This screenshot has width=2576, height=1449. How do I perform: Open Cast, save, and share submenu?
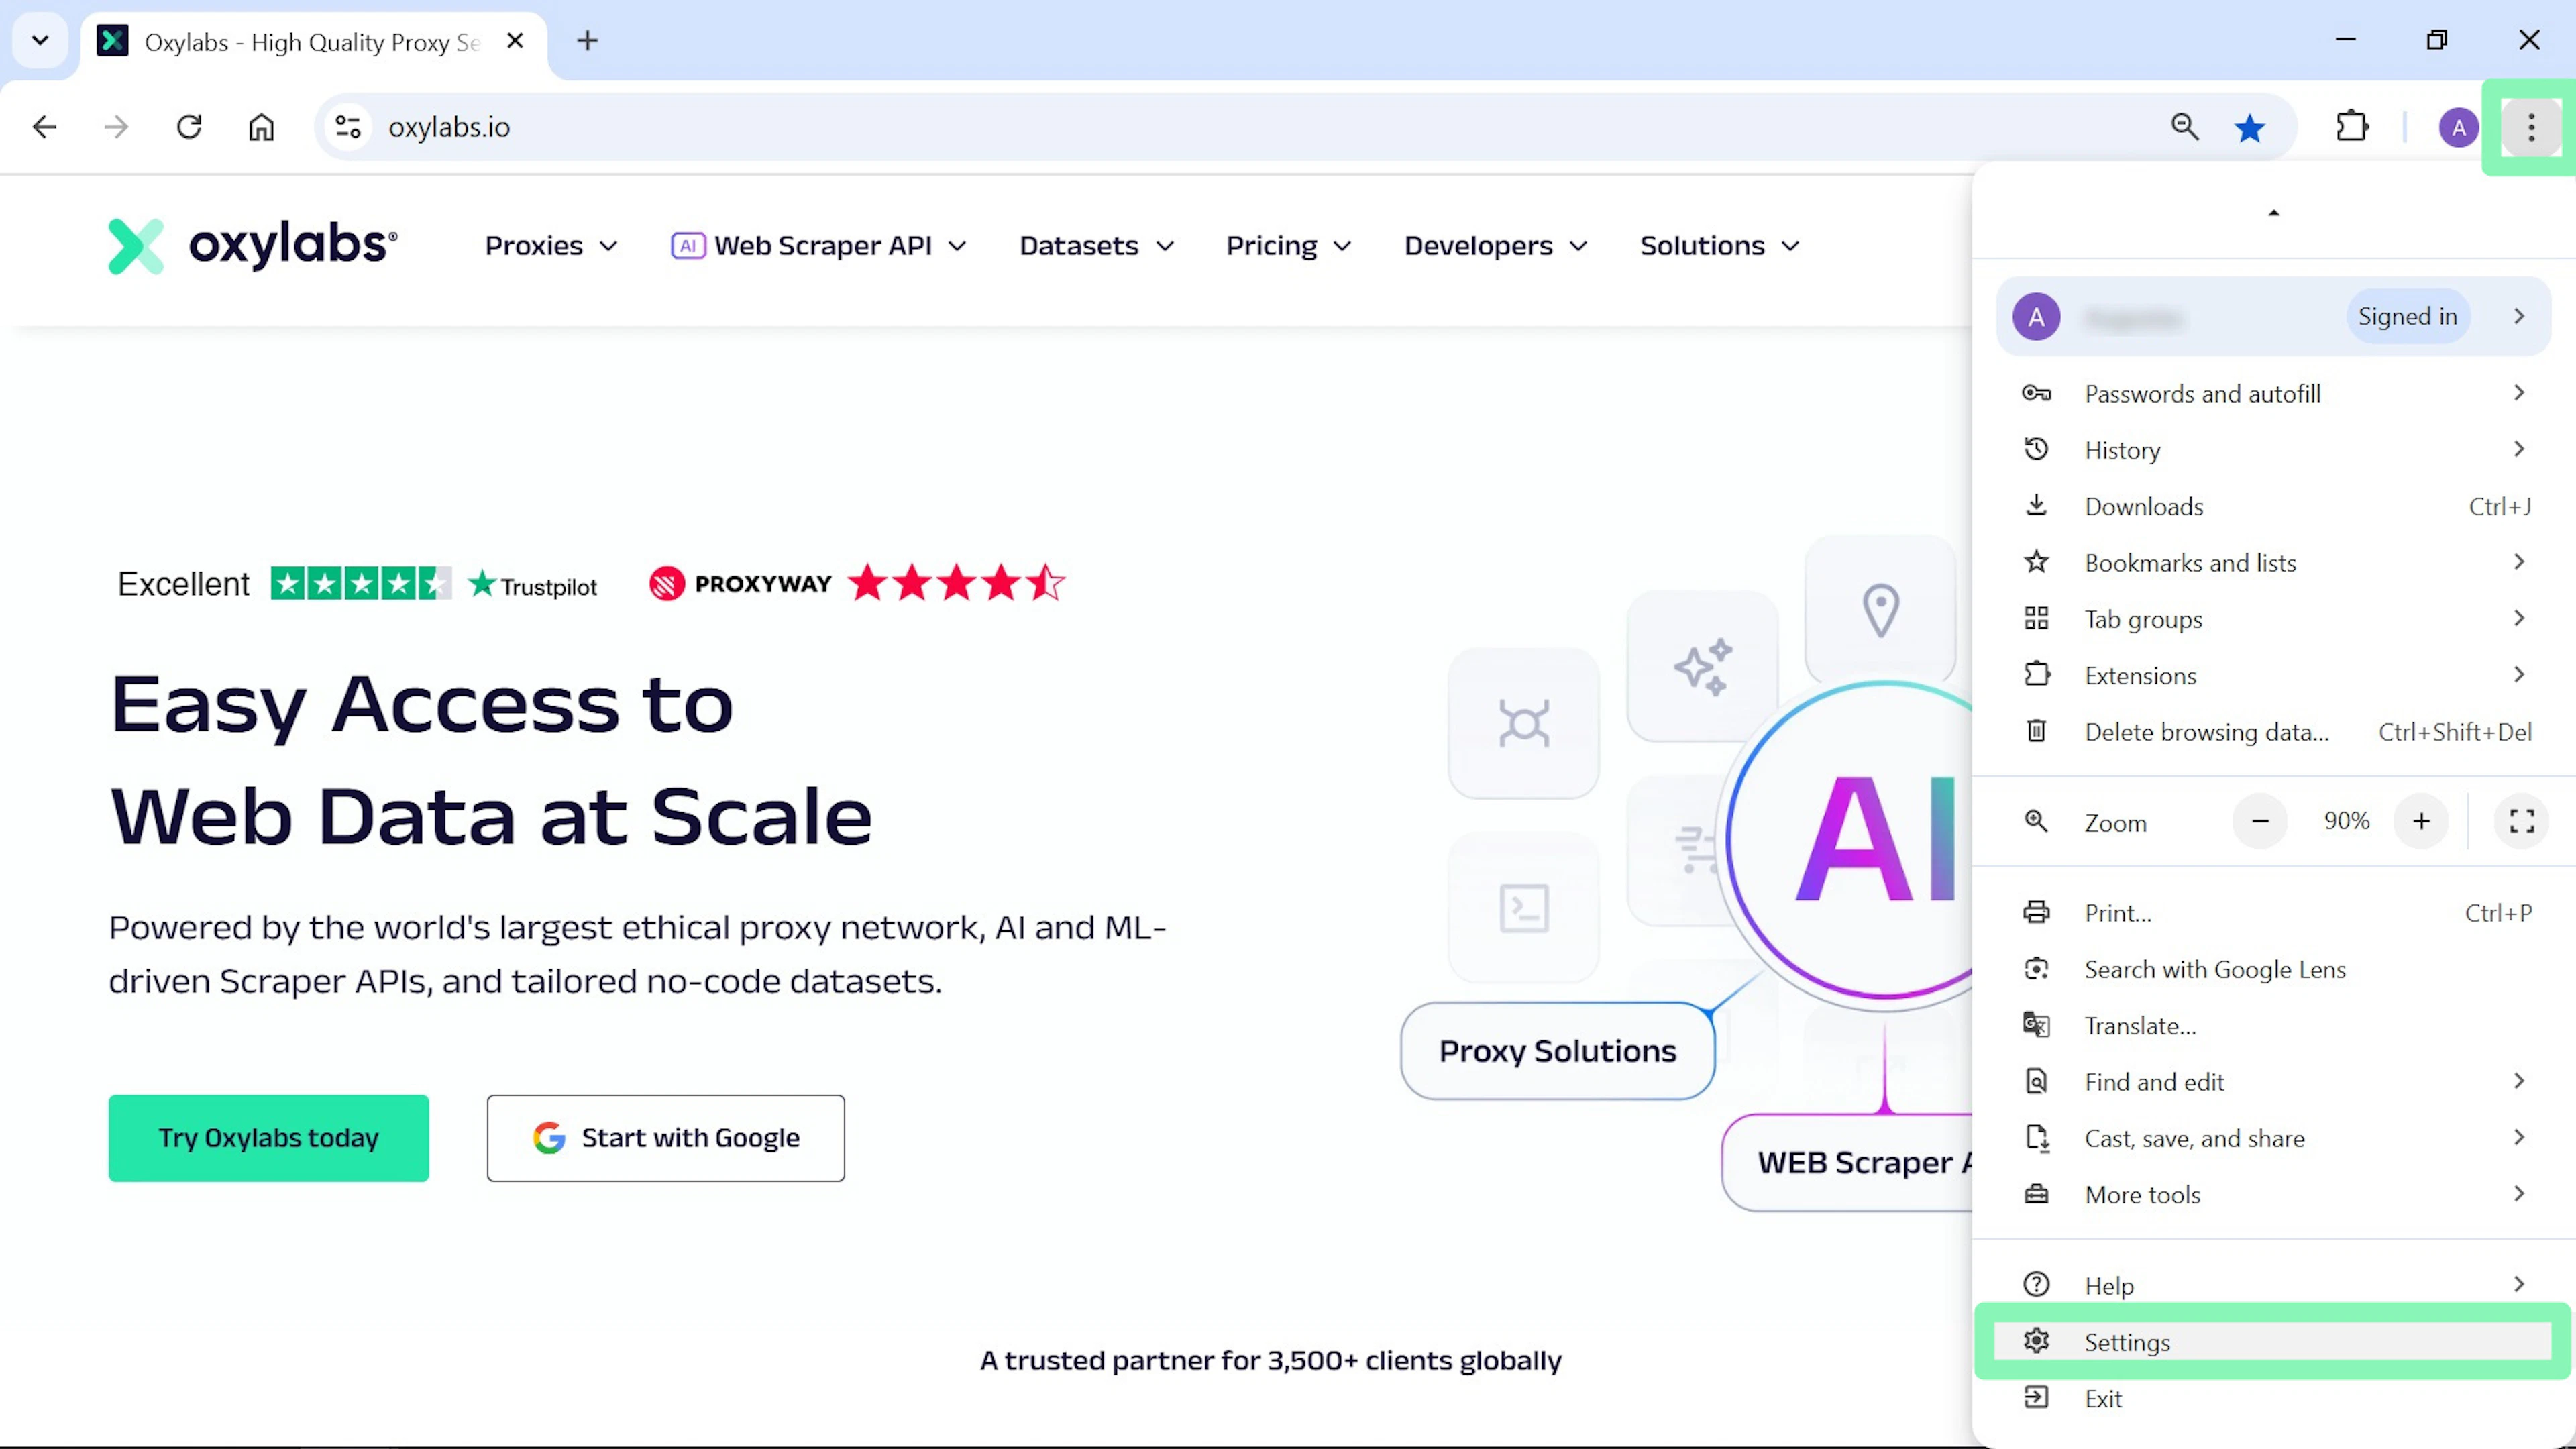pyautogui.click(x=2273, y=1139)
